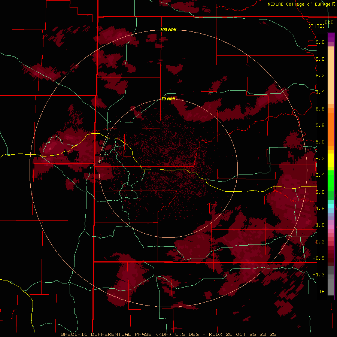
Task: Click the 7.4 scale value
Action: (x=320, y=92)
